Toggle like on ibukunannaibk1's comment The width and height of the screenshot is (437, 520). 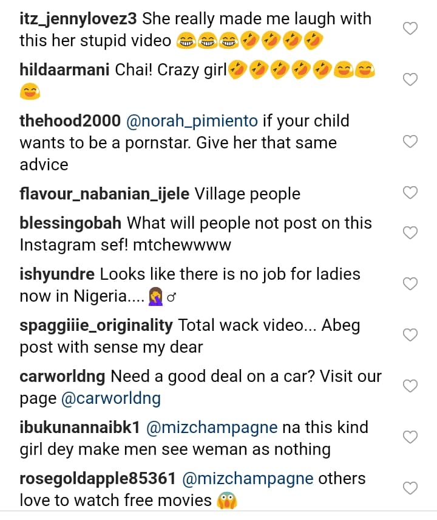(x=411, y=437)
